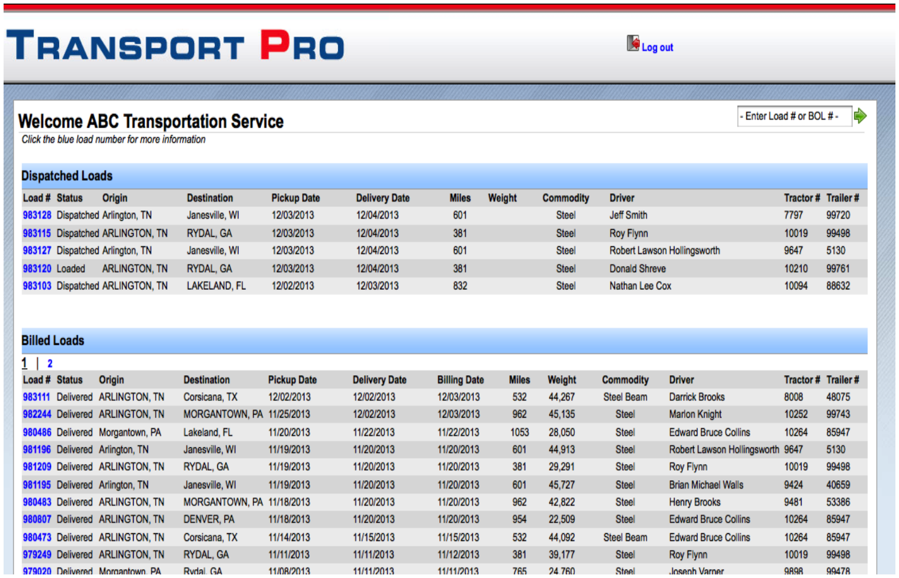Open loaded load 983120
Viewport: 899px width, 578px height.
pyautogui.click(x=37, y=268)
